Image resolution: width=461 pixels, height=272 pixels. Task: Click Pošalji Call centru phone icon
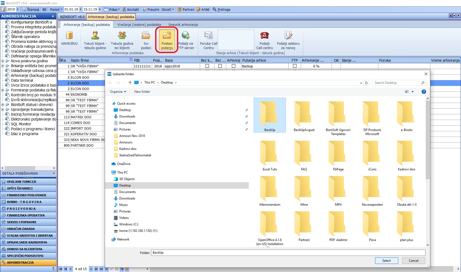pos(264,35)
